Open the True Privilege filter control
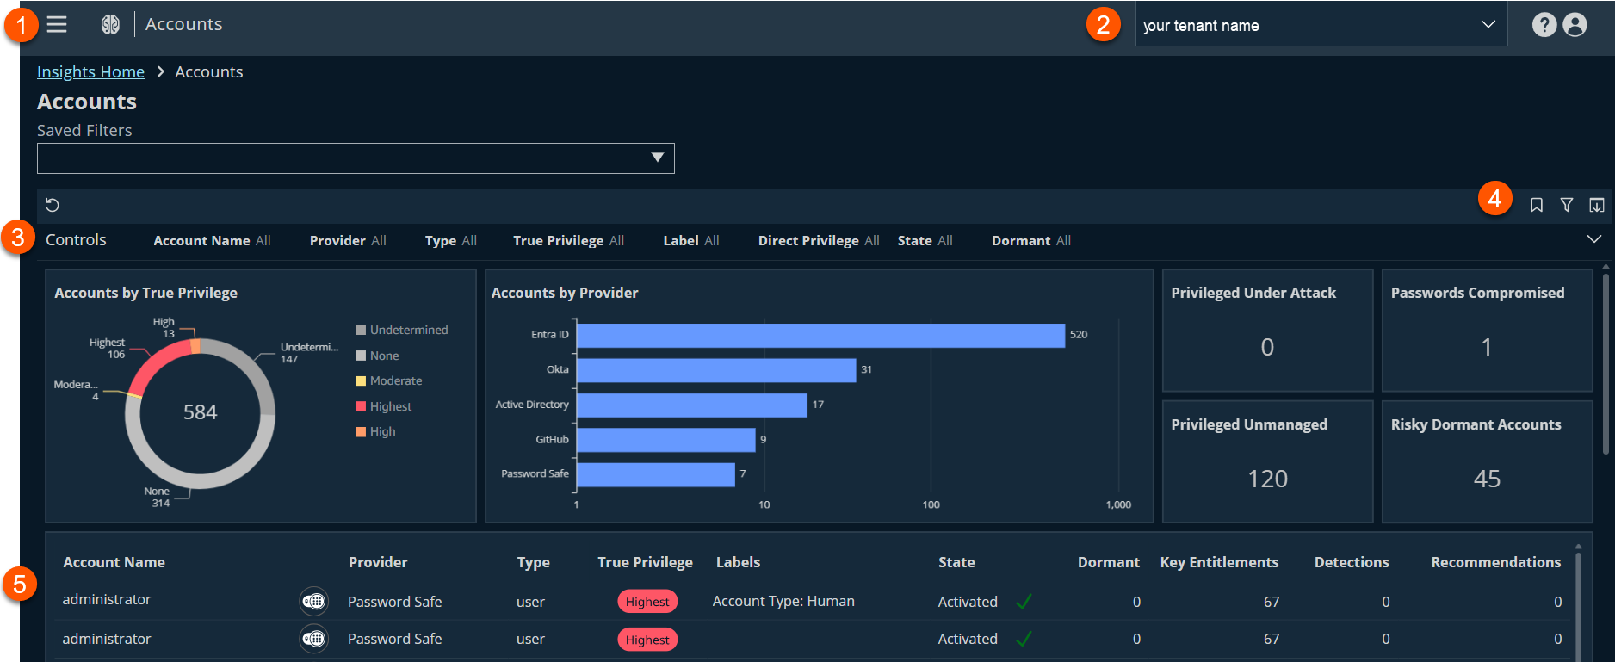The image size is (1615, 662). tap(568, 241)
